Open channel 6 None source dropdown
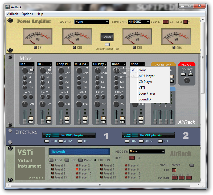Screen dimensions: 213x195 118,64
